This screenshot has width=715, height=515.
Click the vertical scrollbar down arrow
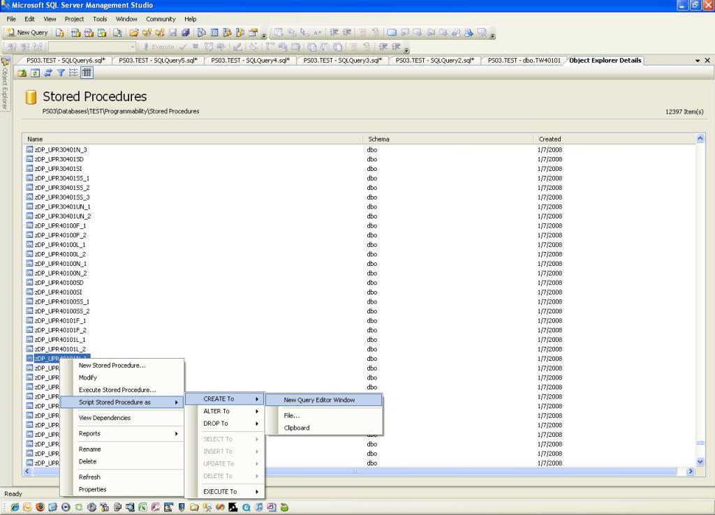pos(700,462)
